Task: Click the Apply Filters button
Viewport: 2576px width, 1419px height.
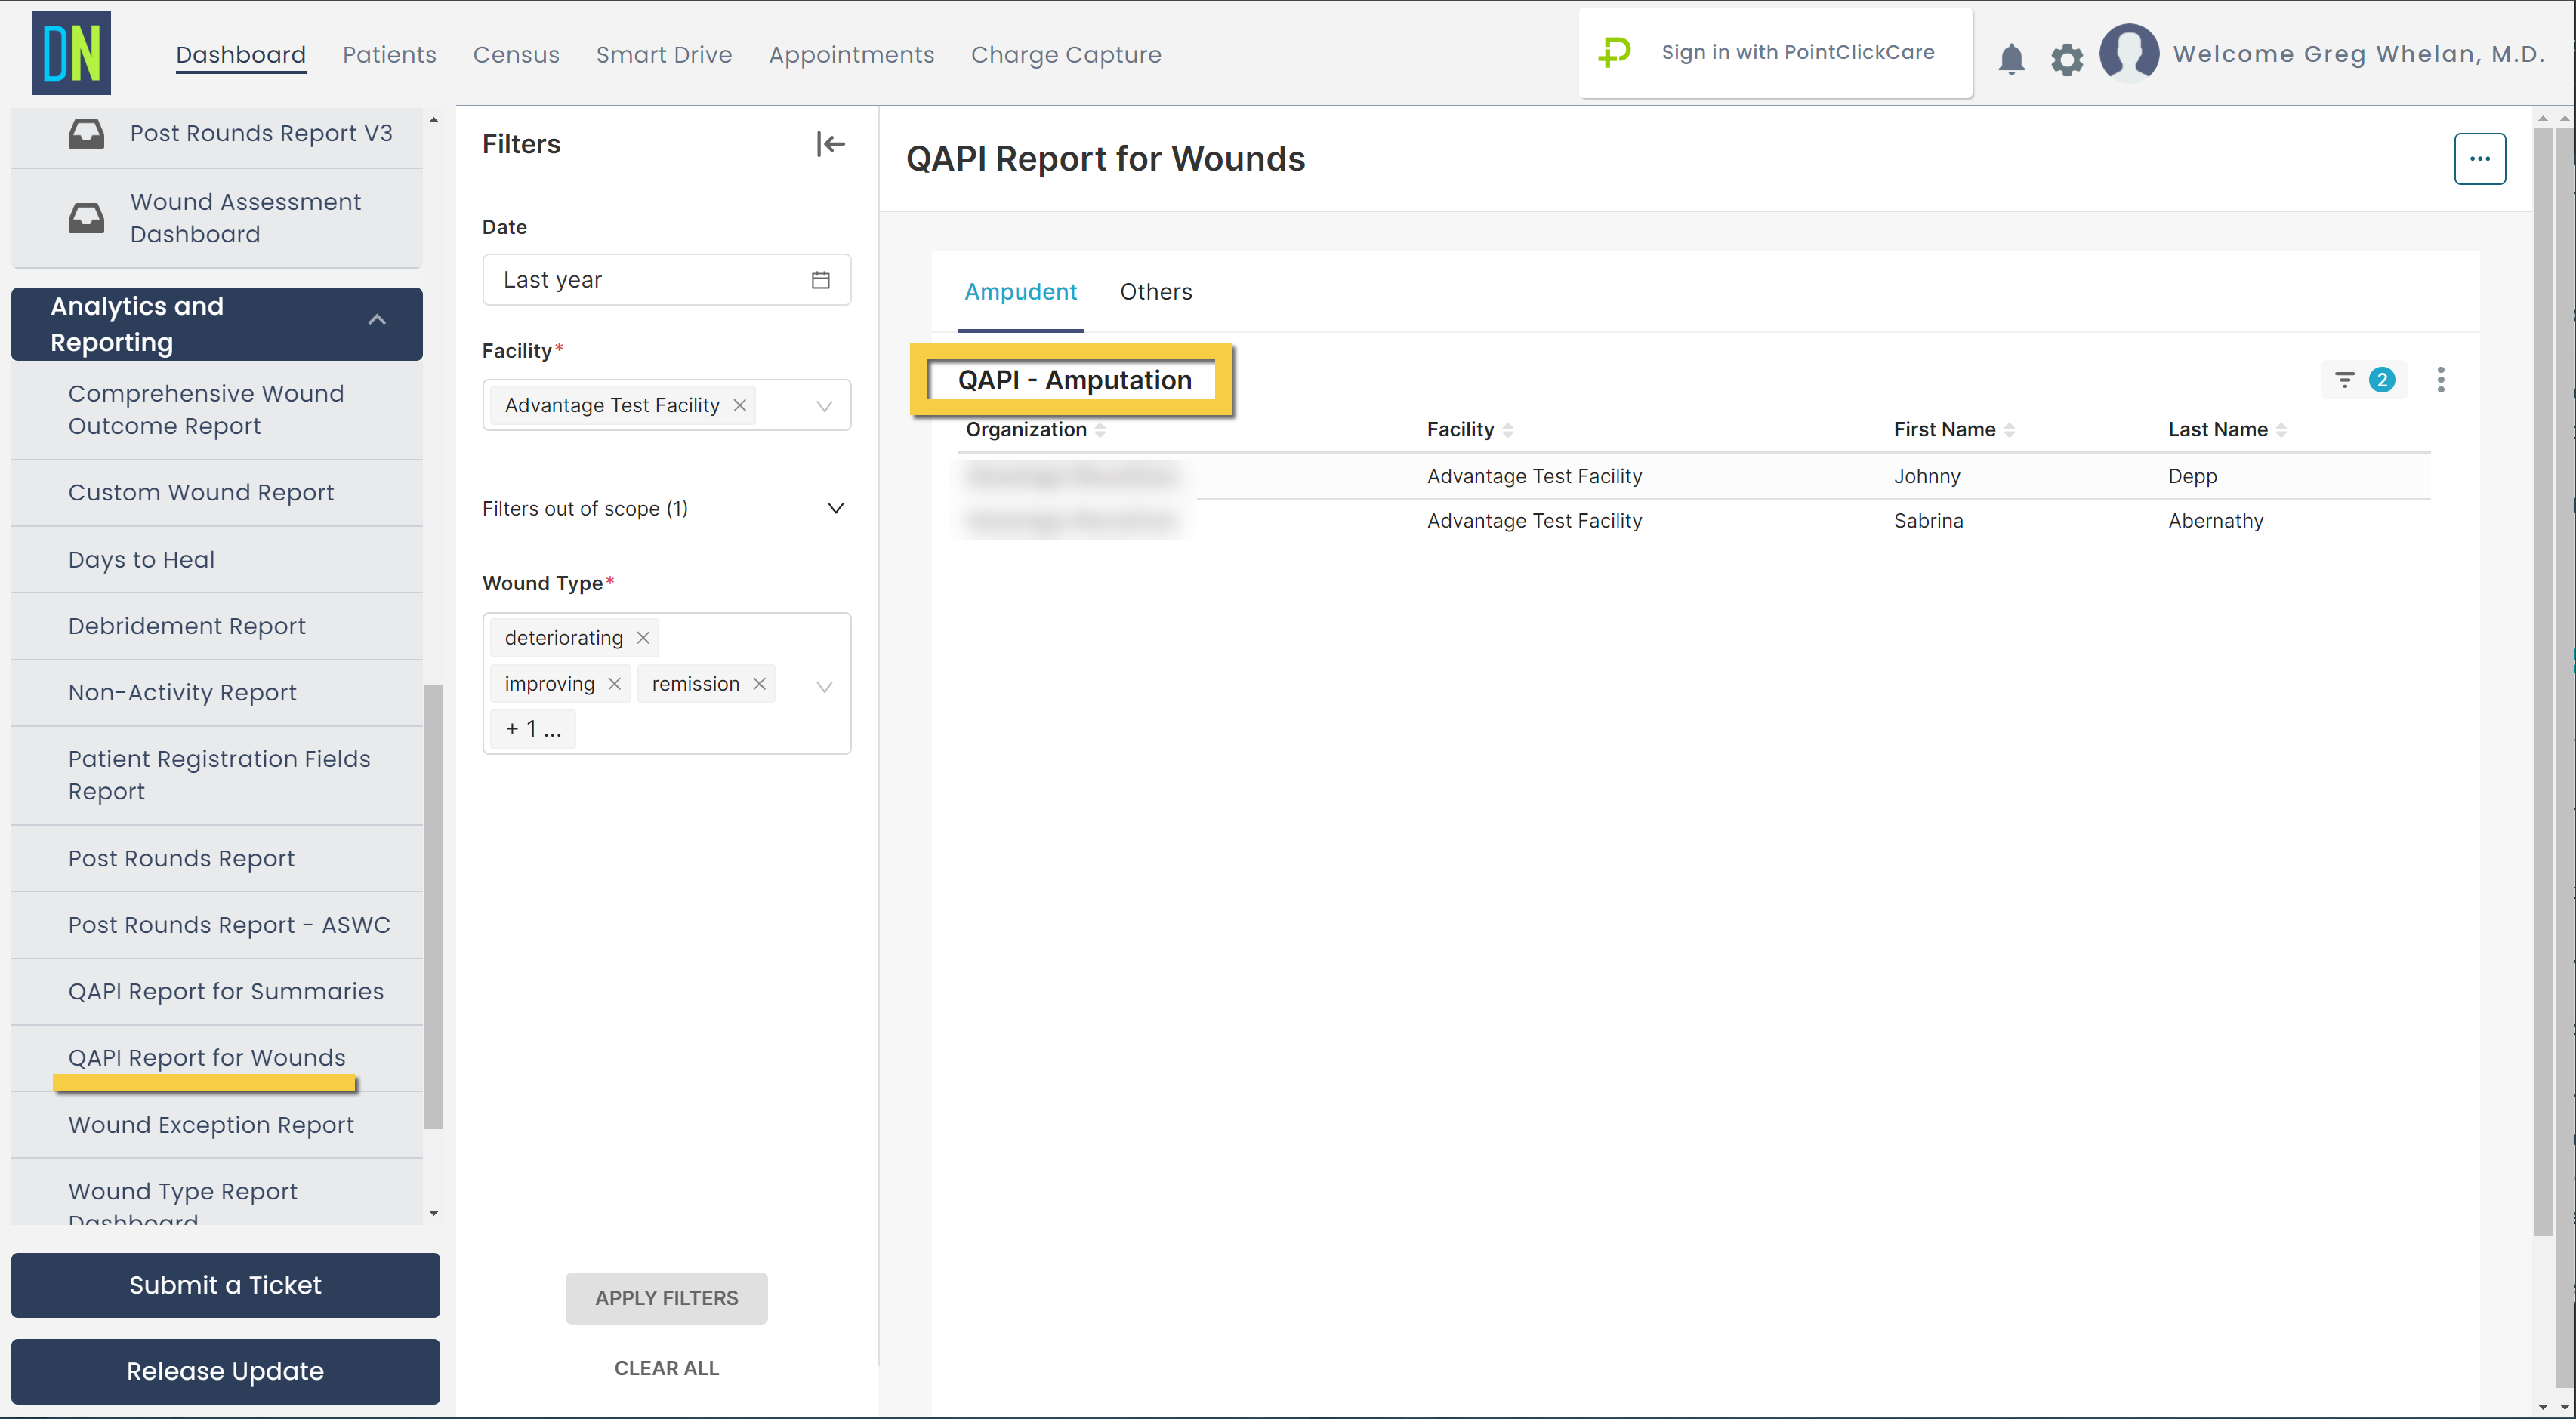Action: pos(666,1298)
